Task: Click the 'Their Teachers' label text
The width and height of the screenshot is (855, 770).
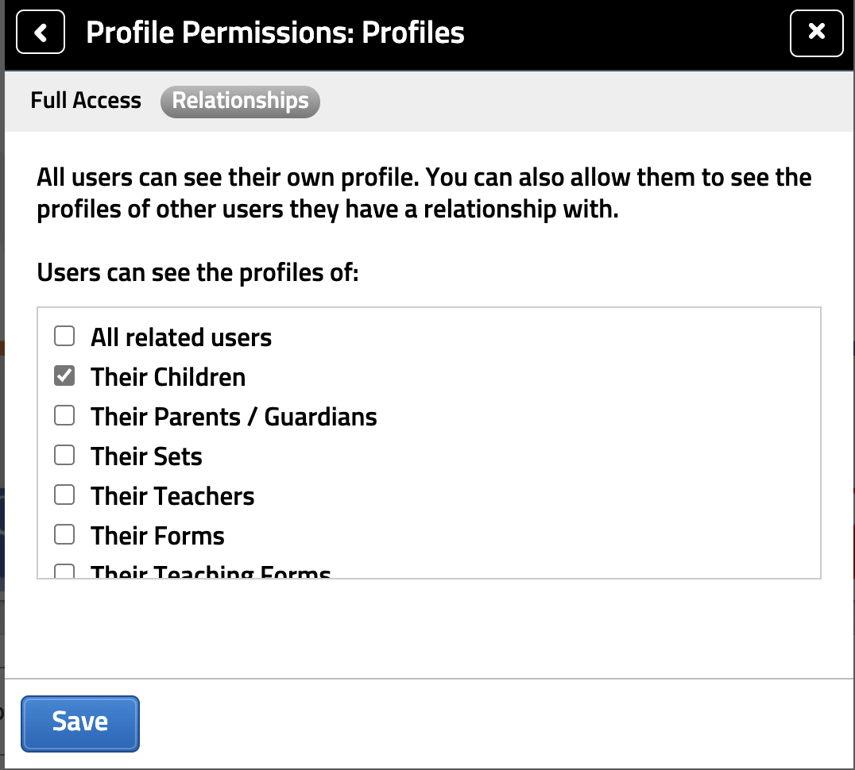Action: (172, 496)
